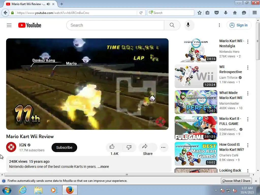
Task: Open the Action Center flag tray icon
Action: tap(222, 190)
